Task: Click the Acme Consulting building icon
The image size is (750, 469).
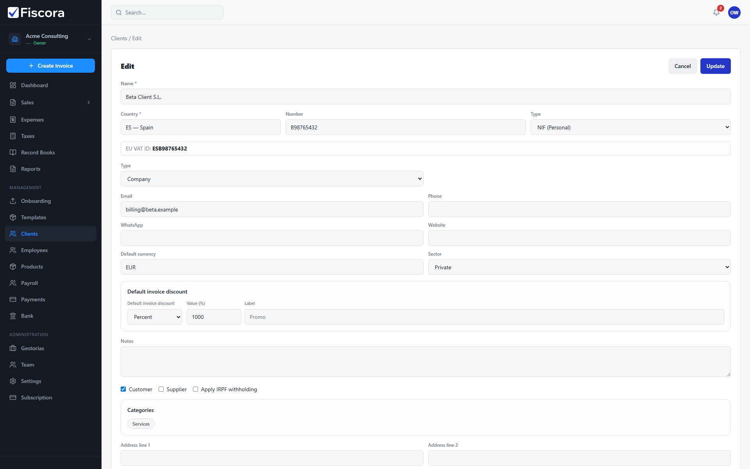Action: 15,39
